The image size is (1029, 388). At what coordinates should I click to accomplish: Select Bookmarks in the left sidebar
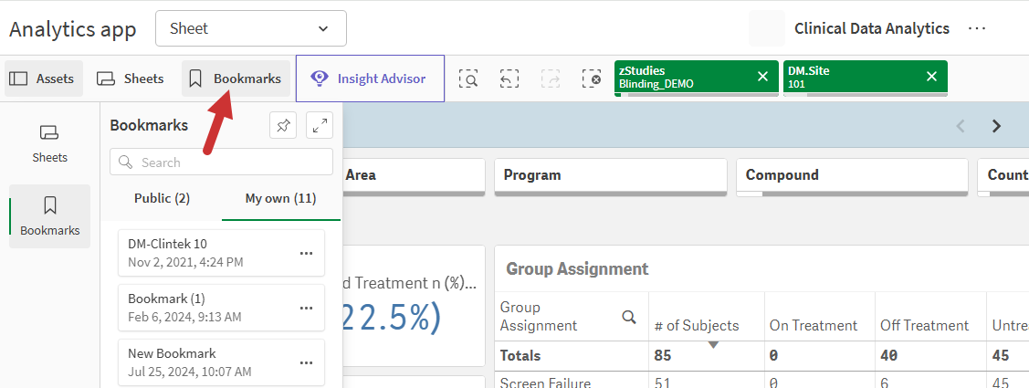click(50, 216)
